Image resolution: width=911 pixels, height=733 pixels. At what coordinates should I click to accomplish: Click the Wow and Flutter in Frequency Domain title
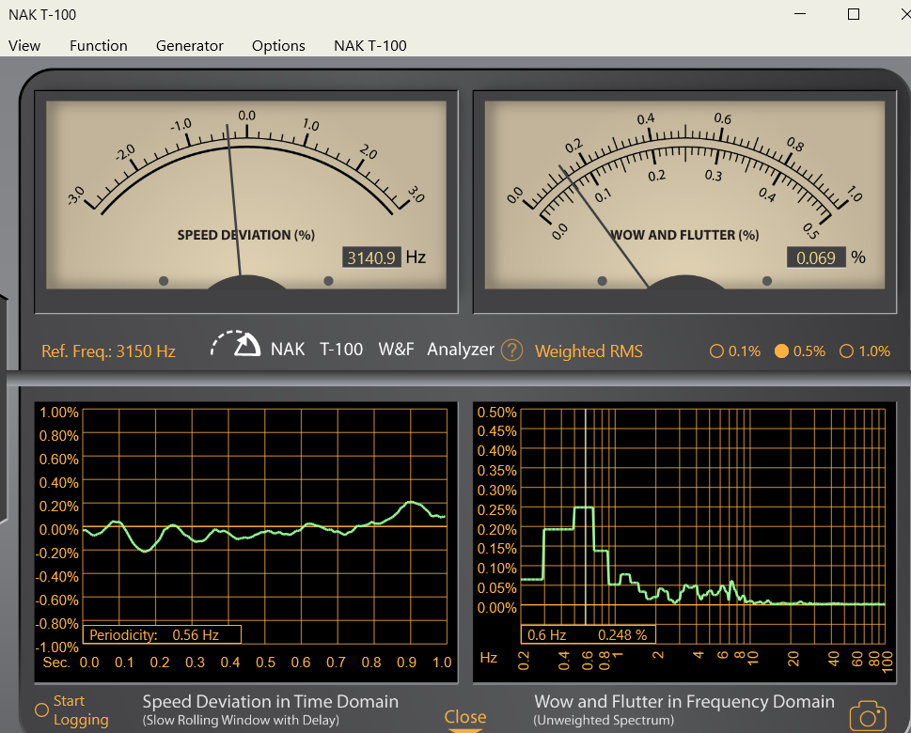pos(683,701)
